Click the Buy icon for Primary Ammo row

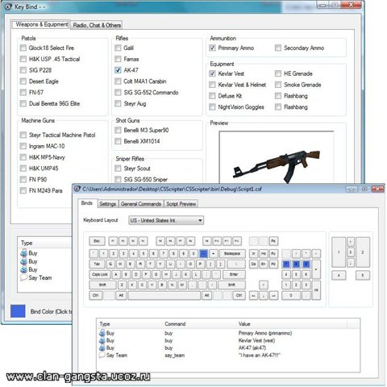(x=102, y=333)
